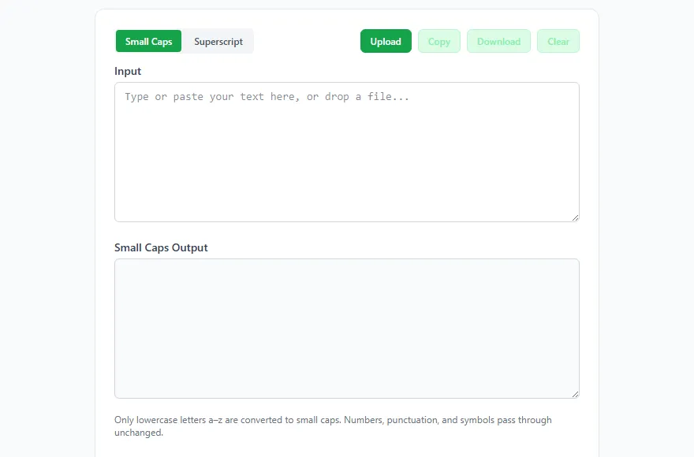Switch to the Superscript tab

[218, 42]
